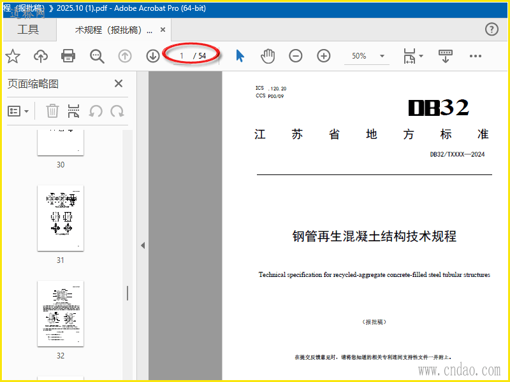The width and height of the screenshot is (510, 382).
Task: Expand the page fit options arrow
Action: (421, 56)
